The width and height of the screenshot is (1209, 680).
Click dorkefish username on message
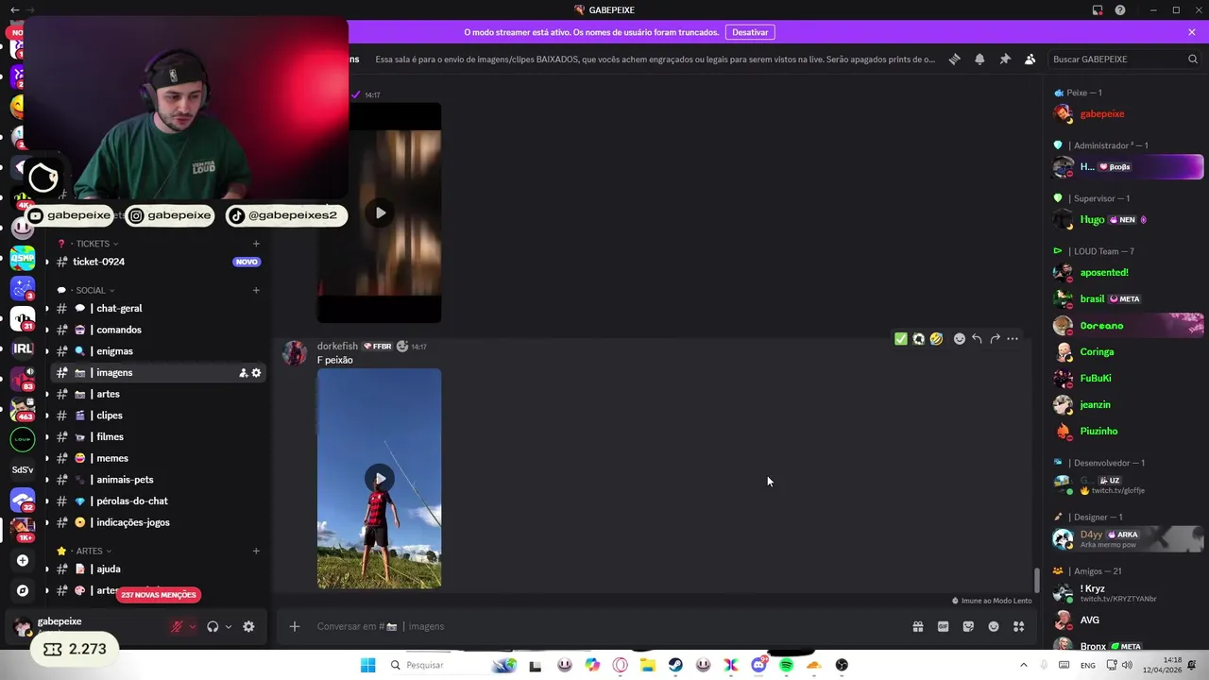point(337,347)
